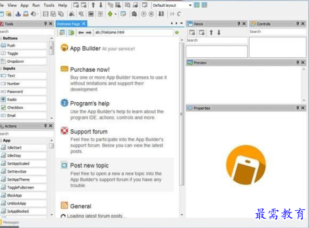Click the stop circle icon in toolbar
Screen dimensions: 309x228
(x=151, y=14)
